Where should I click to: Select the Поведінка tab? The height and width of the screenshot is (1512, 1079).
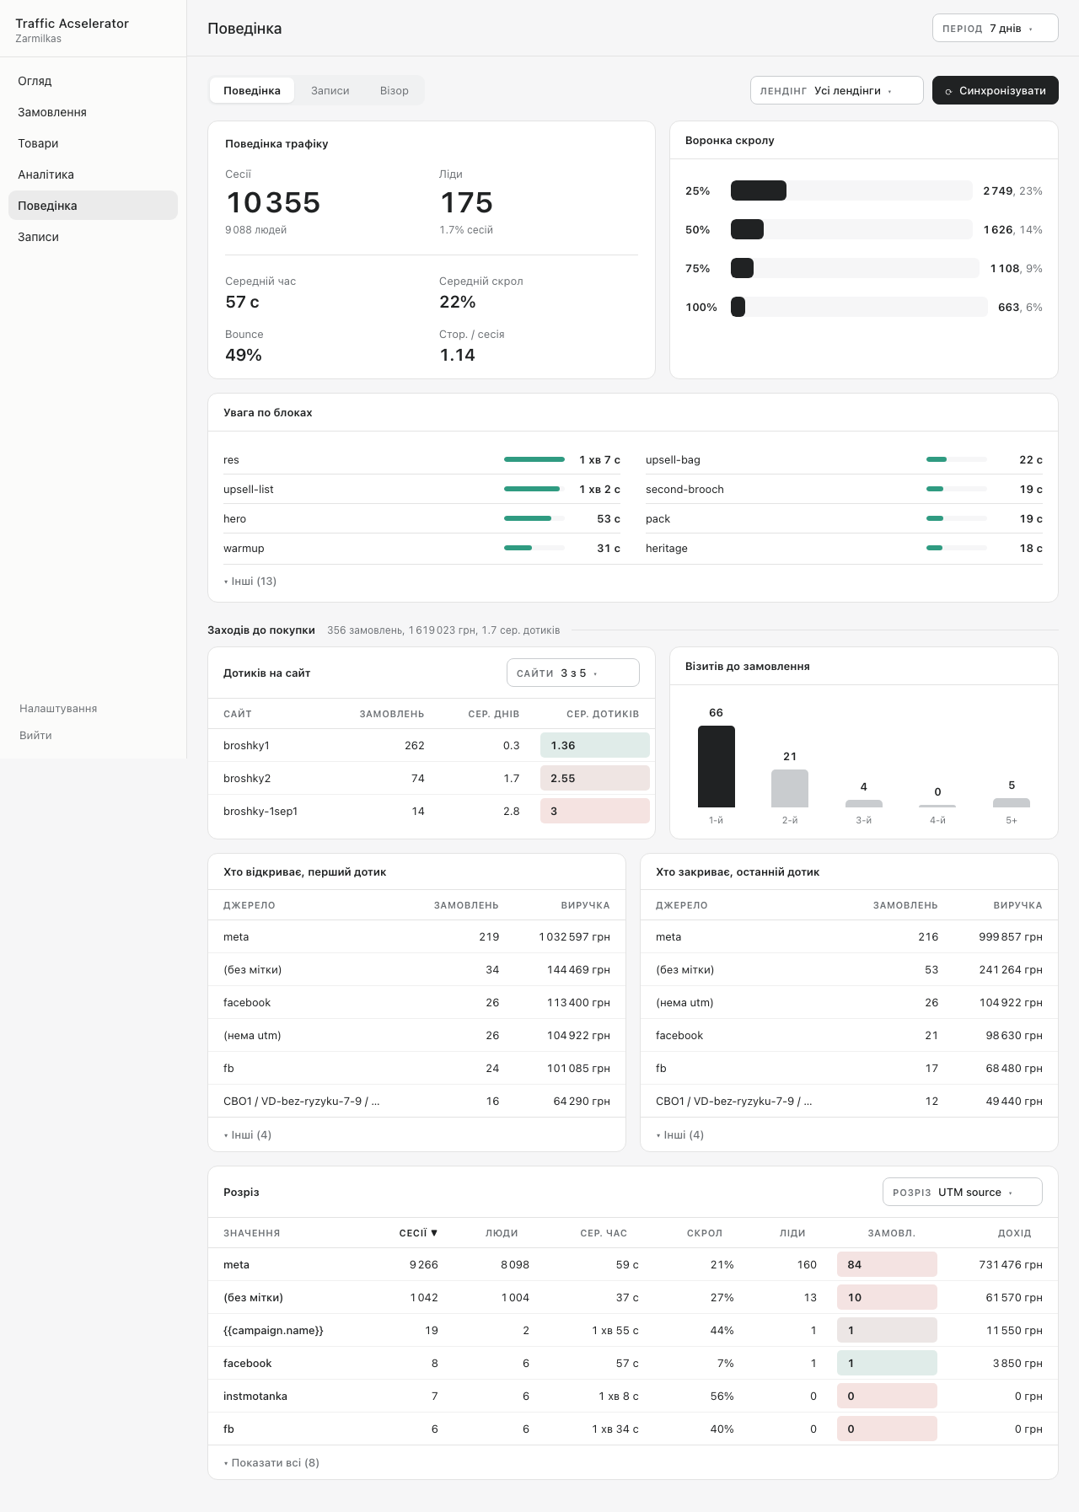(x=252, y=91)
